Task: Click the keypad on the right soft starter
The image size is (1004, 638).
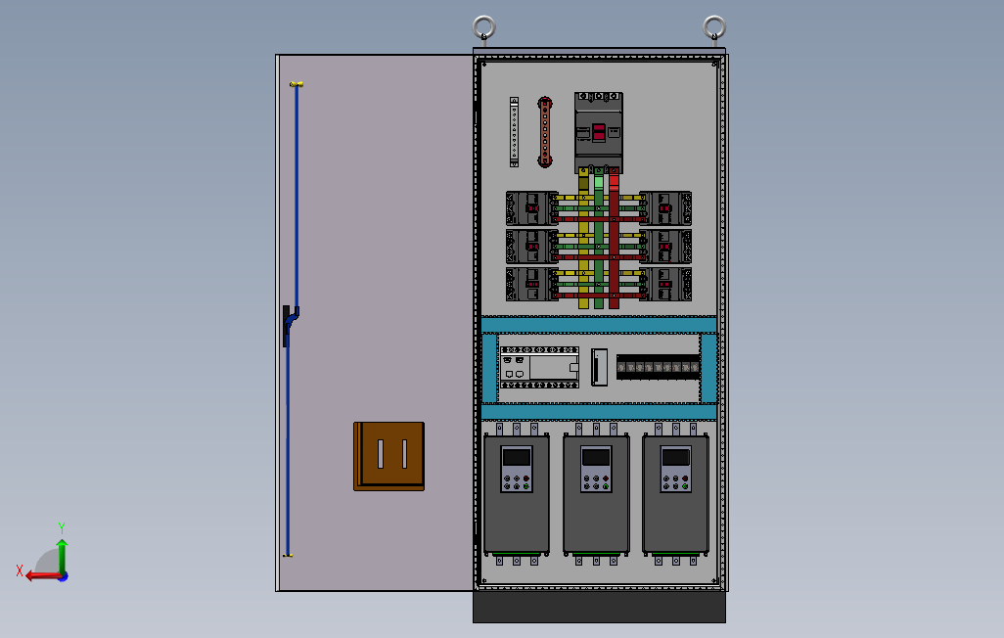Action: pos(675,470)
